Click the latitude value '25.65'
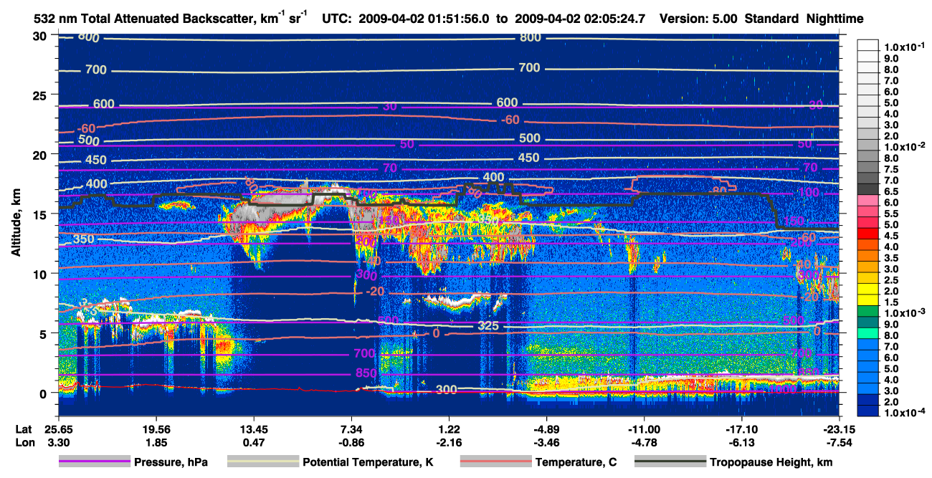Image resolution: width=932 pixels, height=478 pixels. (x=57, y=429)
